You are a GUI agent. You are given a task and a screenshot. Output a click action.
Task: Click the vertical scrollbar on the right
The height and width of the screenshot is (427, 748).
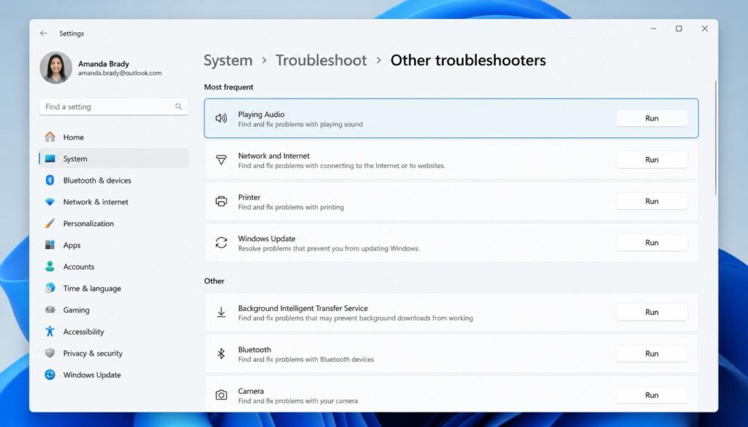715,138
